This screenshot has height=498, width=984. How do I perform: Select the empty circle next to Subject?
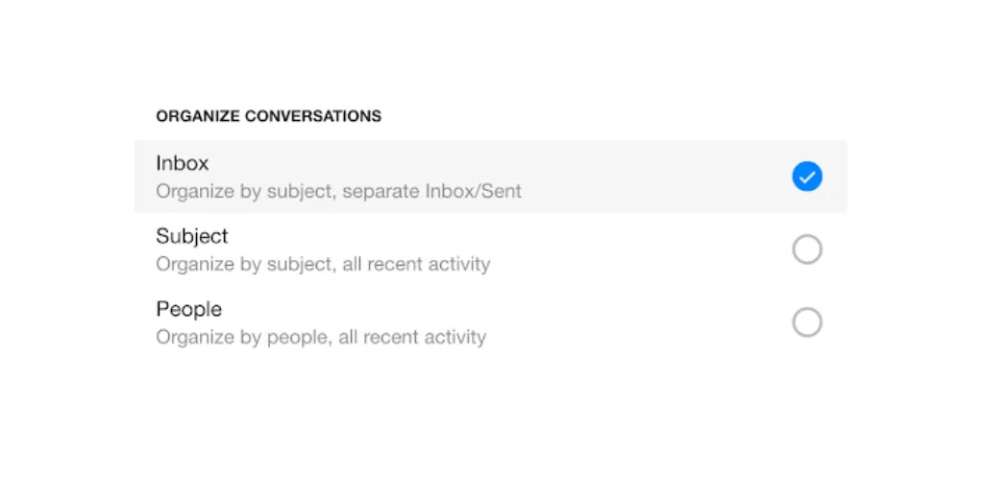pos(807,249)
